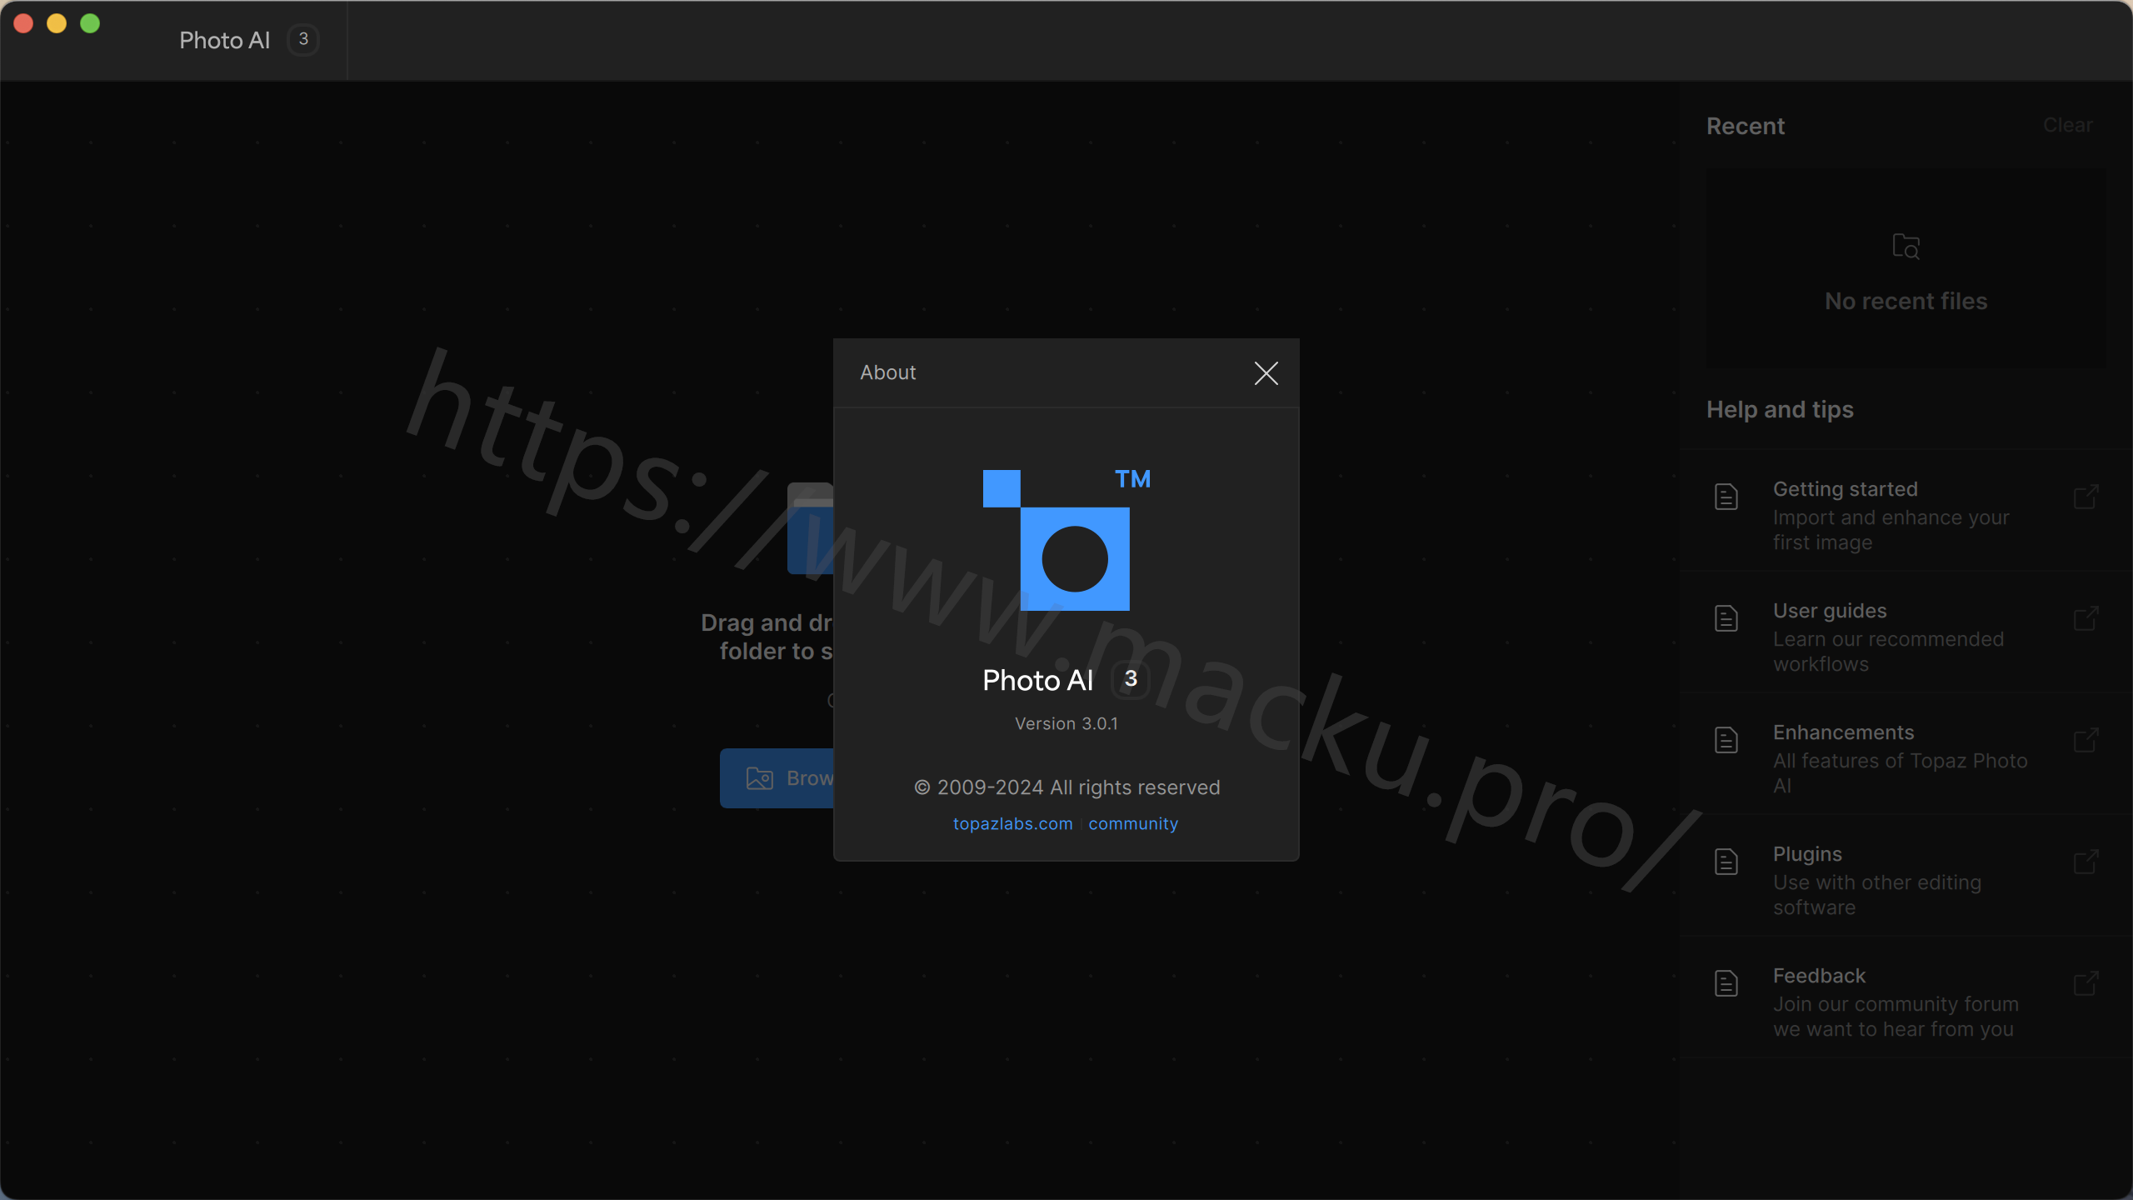The width and height of the screenshot is (2133, 1200).
Task: Open the User guides help item
Action: (1906, 632)
